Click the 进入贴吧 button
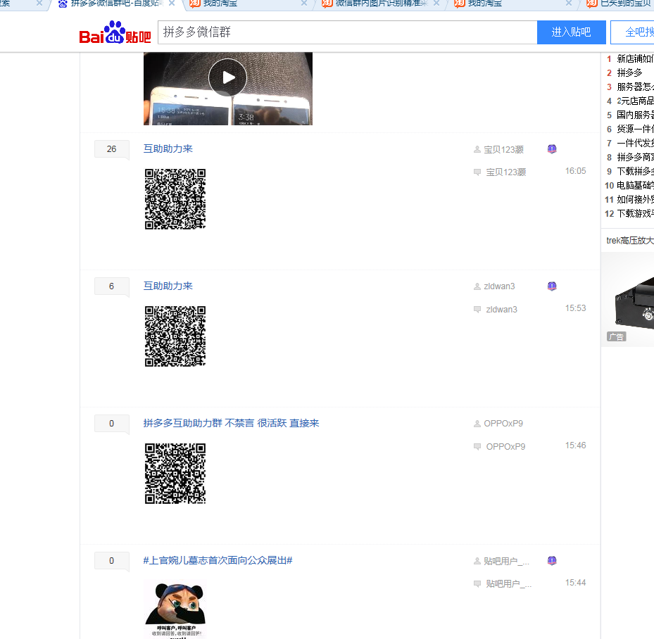 click(x=571, y=32)
